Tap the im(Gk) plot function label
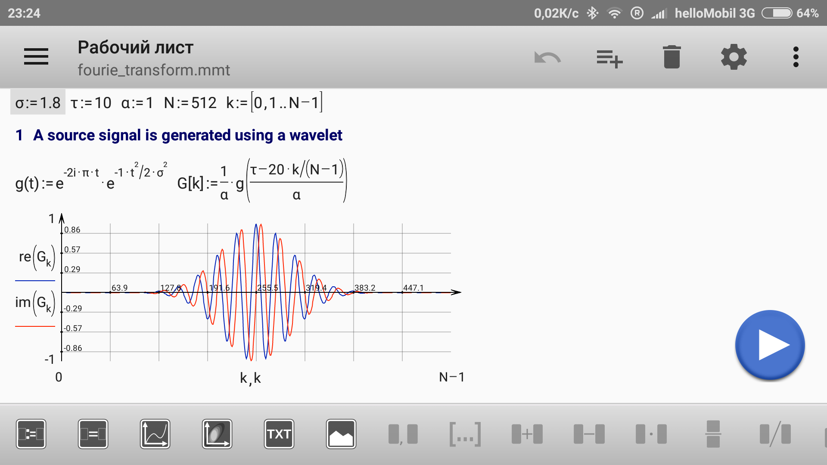Image resolution: width=827 pixels, height=465 pixels. click(35, 303)
